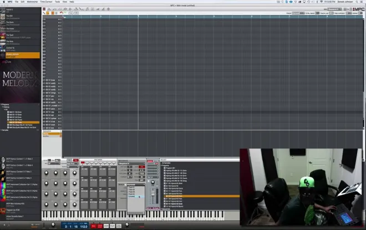Image resolution: width=366 pixels, height=230 pixels.
Task: Click the music note icon in mode toolbar
Action: [x=87, y=9]
